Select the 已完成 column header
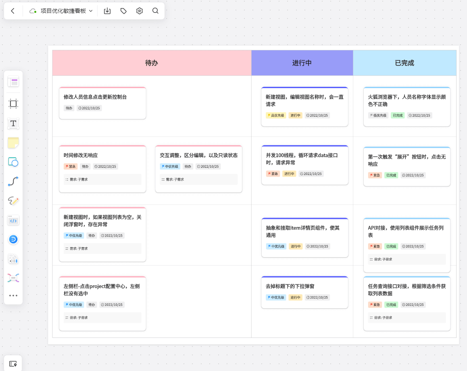The image size is (467, 371). pos(404,63)
